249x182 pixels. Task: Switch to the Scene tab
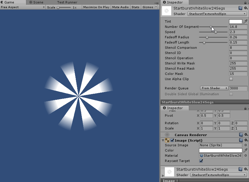coord(36,2)
